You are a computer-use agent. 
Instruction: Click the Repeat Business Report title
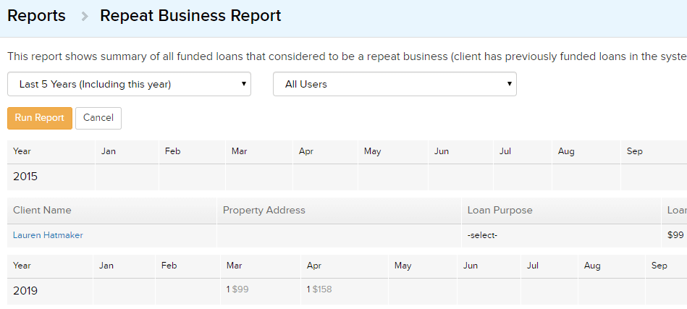pyautogui.click(x=190, y=16)
